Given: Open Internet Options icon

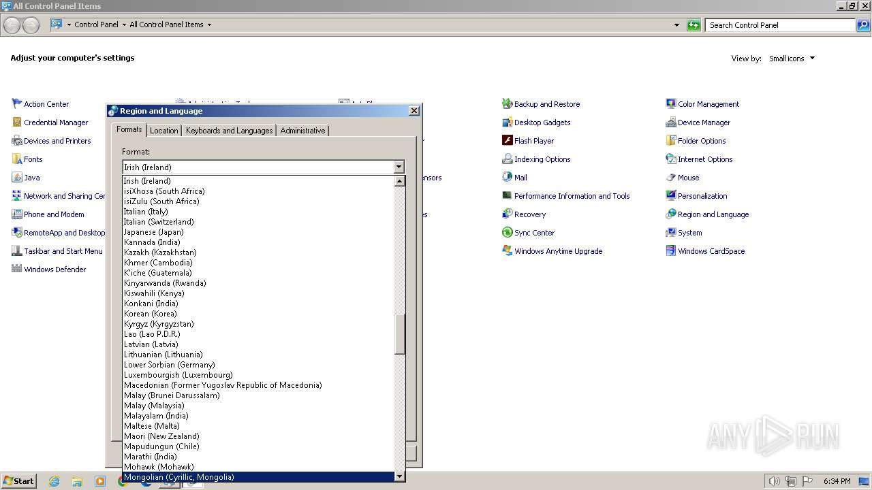Looking at the screenshot, I should 671,159.
